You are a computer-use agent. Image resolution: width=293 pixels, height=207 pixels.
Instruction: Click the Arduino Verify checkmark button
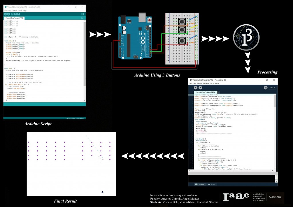pyautogui.click(x=5, y=14)
